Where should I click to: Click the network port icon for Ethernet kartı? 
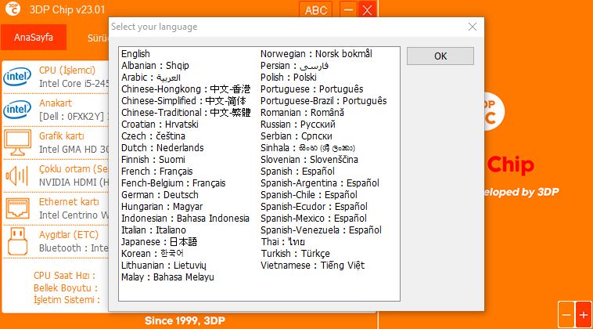tap(17, 208)
